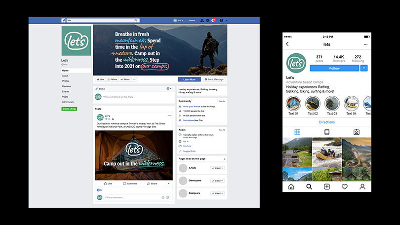
Task: Open story highlight Text 03
Action: click(x=332, y=104)
